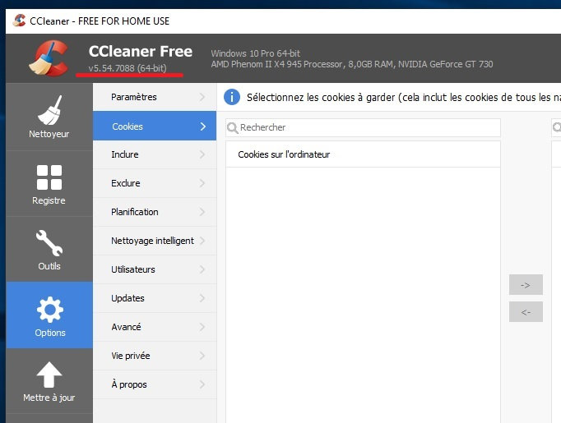The height and width of the screenshot is (423, 561).
Task: Open the Registre section
Action: coord(49,184)
